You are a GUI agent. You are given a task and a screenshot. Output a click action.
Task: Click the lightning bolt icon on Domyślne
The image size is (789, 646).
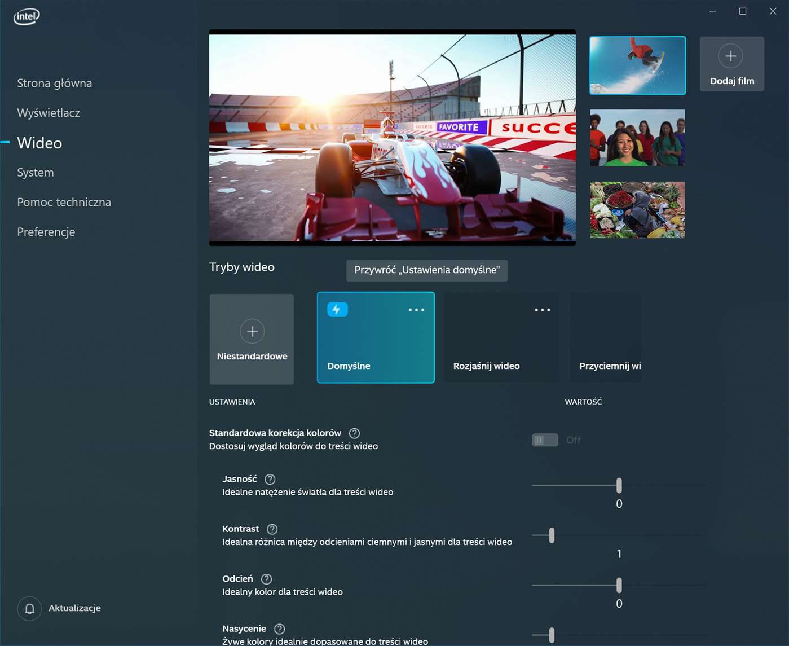[x=337, y=309]
